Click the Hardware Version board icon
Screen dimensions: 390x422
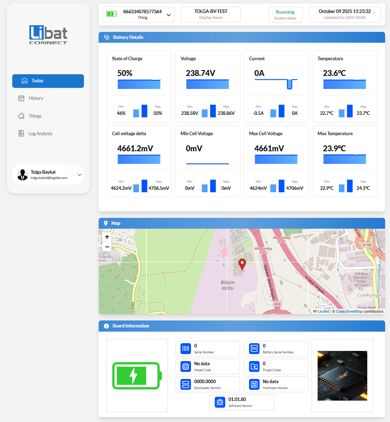pos(254,384)
